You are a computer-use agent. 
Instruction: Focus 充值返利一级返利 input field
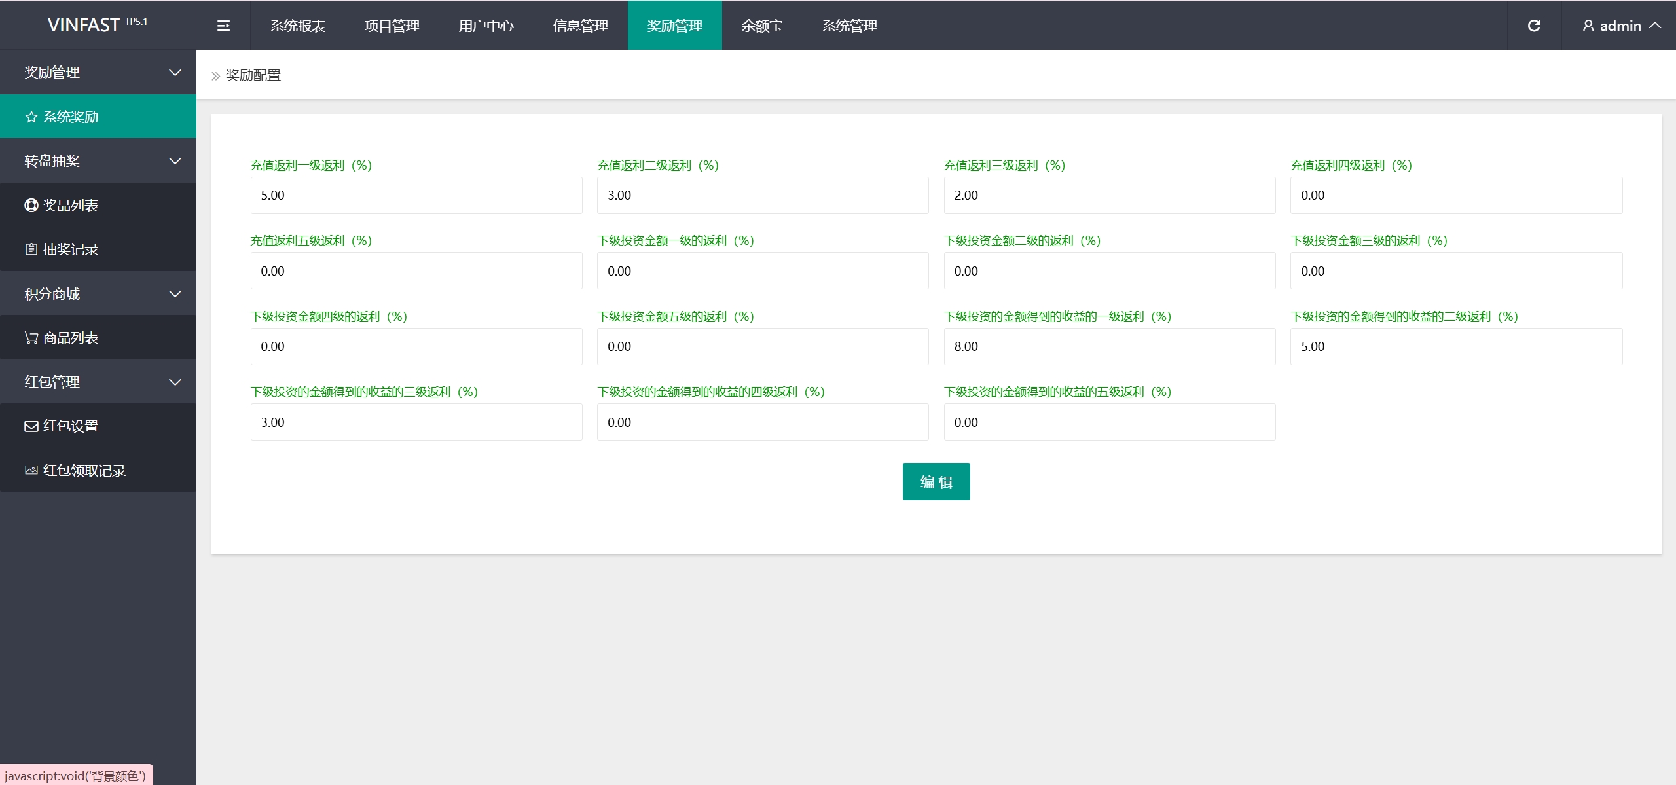[416, 195]
